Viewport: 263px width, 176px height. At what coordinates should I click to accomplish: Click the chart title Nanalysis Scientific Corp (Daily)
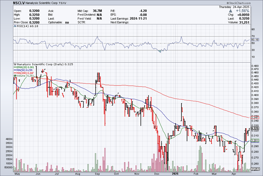[40, 64]
